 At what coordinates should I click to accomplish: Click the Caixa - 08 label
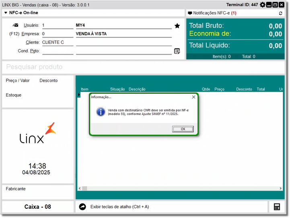click(38, 207)
